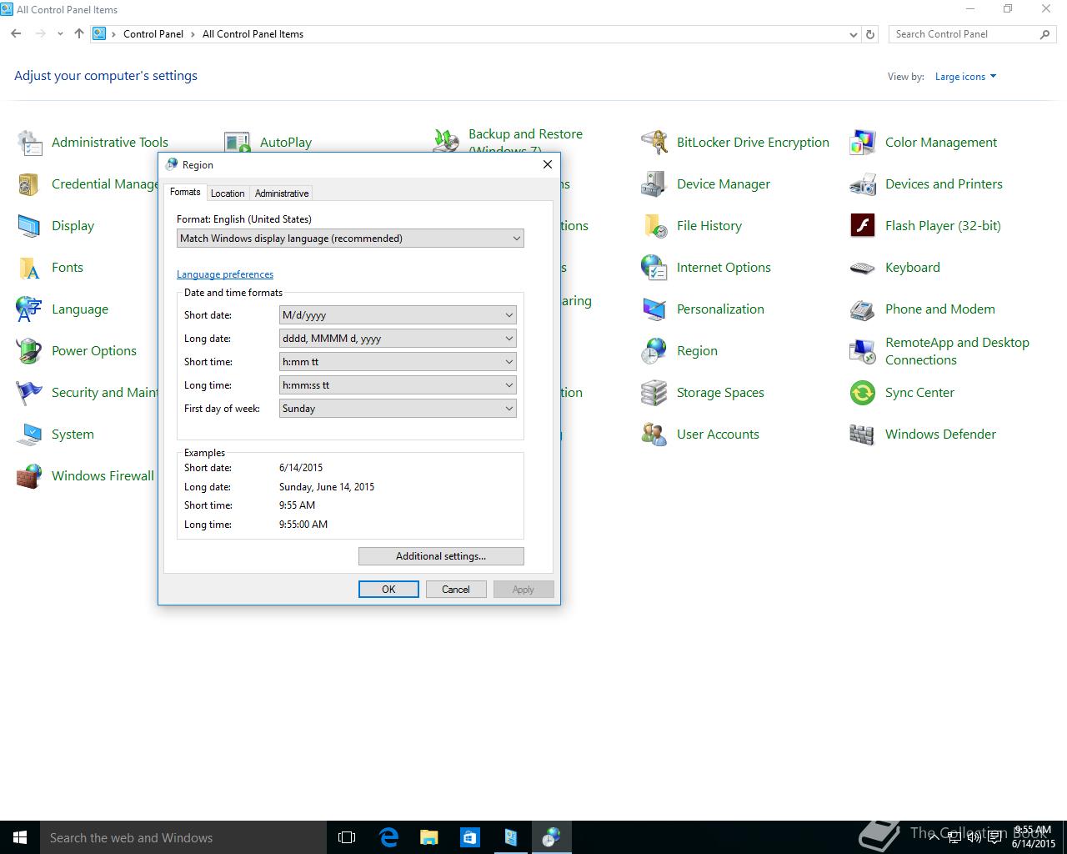Expand the Long date format dropdown

pos(398,339)
